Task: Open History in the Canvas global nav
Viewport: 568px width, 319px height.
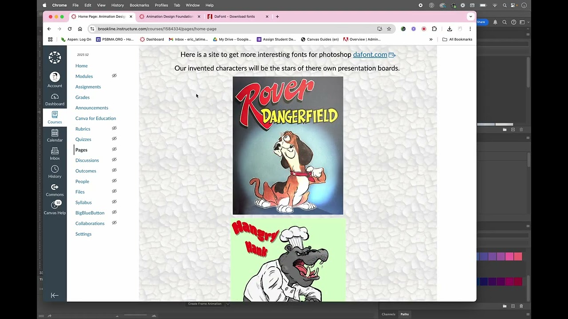Action: click(55, 172)
